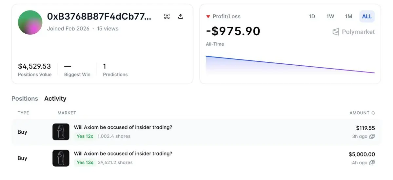Open the market title above 39,621.2 shares
The image size is (393, 180).
click(x=123, y=154)
